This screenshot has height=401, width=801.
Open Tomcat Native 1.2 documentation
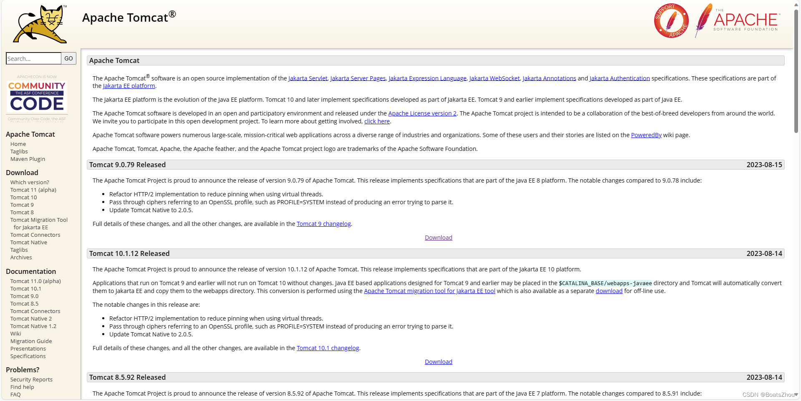pos(33,326)
